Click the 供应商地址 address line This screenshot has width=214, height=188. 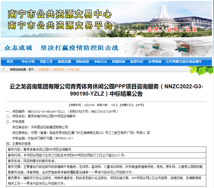pyautogui.click(x=81, y=133)
